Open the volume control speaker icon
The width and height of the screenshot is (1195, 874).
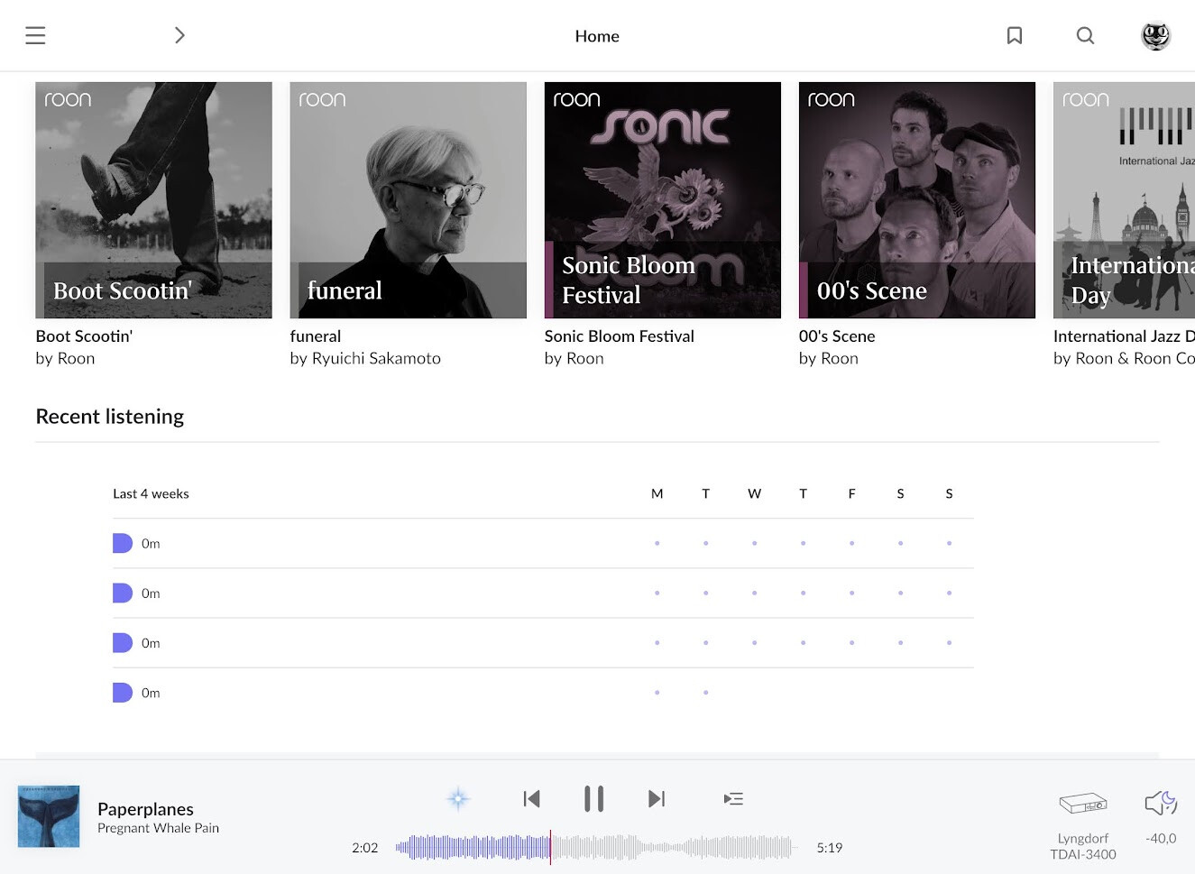(x=1161, y=803)
